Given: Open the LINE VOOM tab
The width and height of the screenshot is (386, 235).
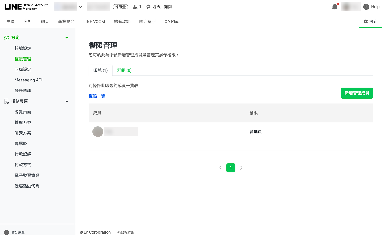Looking at the screenshot, I should [94, 21].
